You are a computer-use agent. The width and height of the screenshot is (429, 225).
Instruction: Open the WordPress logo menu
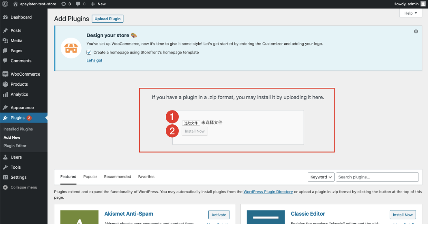pyautogui.click(x=5, y=4)
